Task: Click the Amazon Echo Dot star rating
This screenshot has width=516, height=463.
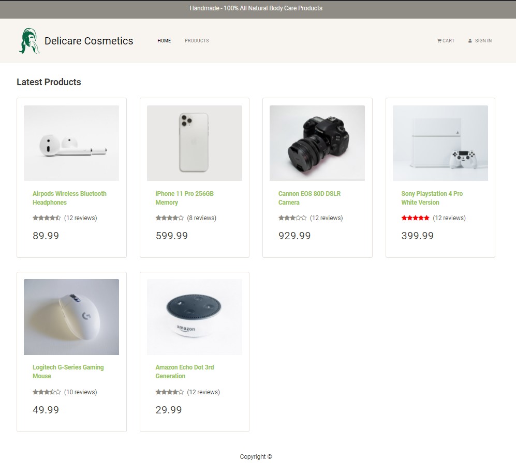Action: point(169,392)
